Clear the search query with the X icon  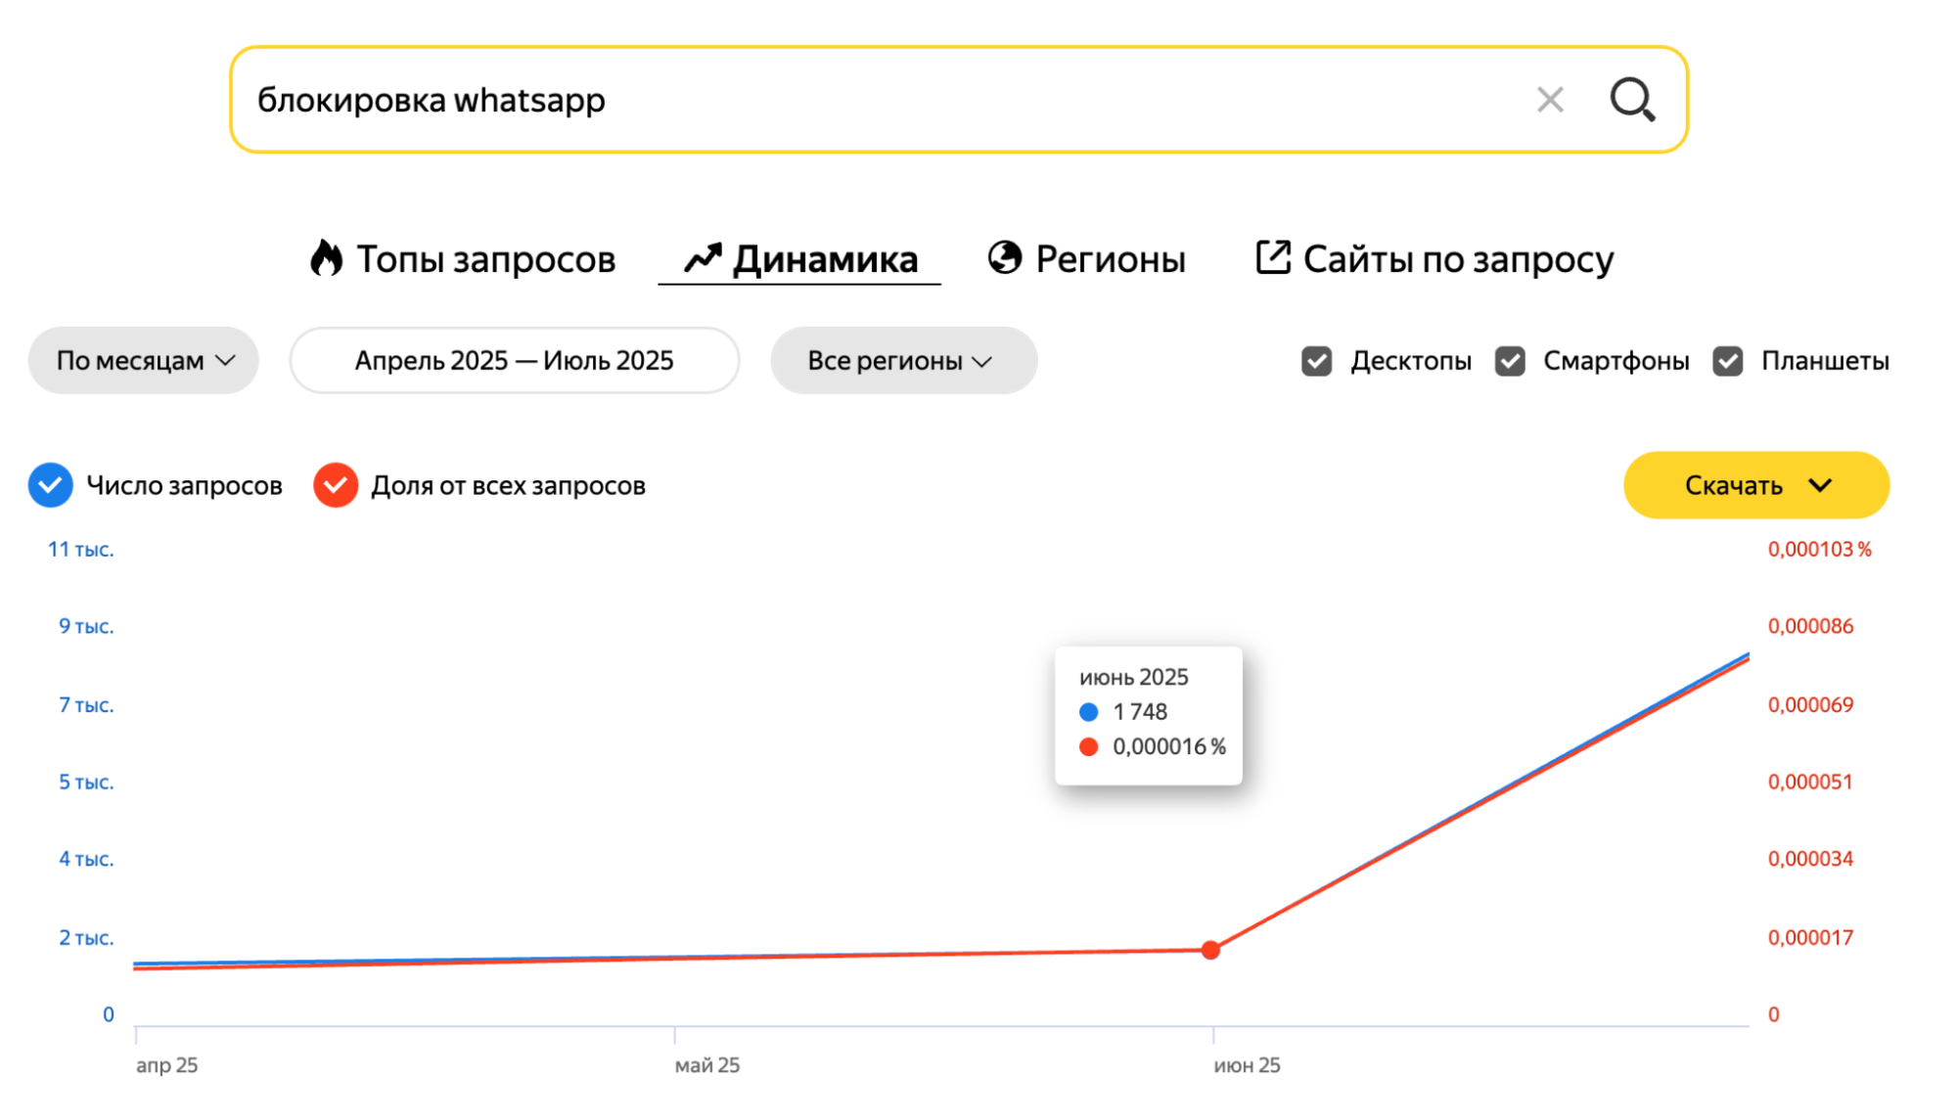click(x=1550, y=100)
